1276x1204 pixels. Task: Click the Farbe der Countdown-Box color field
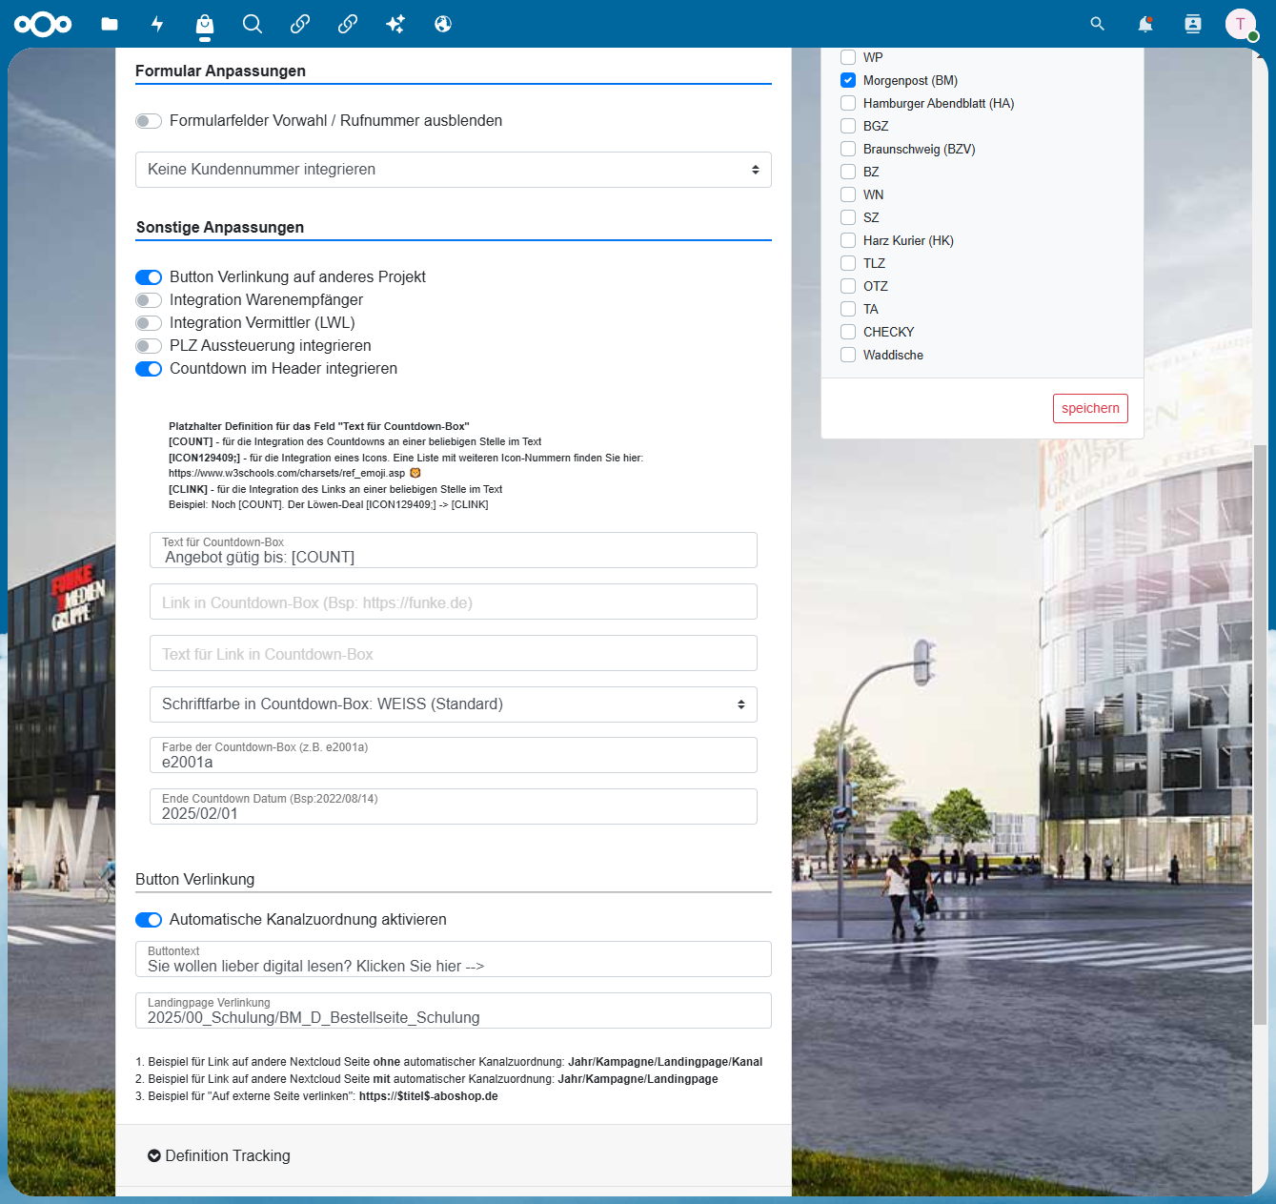coord(454,755)
